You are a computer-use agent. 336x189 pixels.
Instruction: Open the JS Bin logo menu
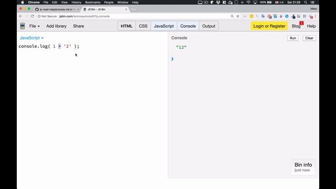(22, 26)
